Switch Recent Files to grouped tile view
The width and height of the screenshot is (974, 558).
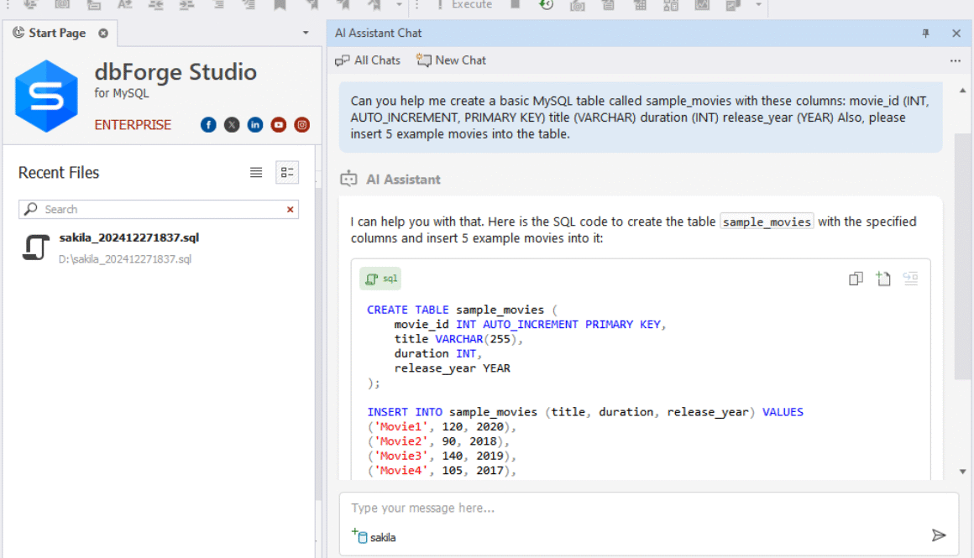pos(287,172)
